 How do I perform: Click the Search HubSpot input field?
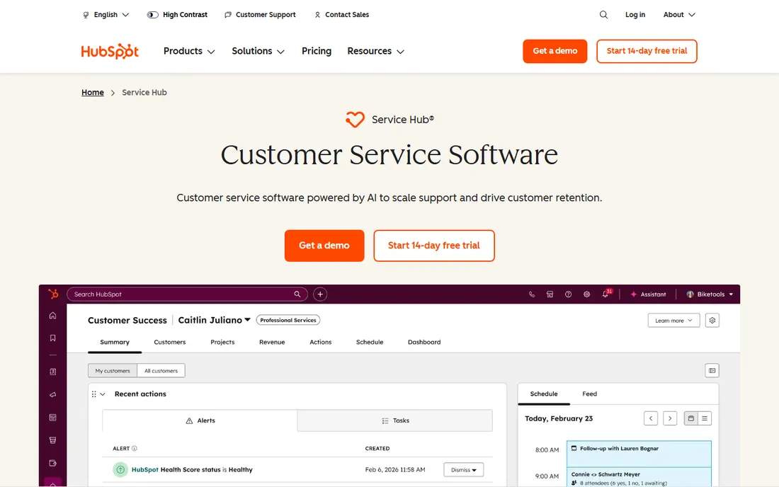pos(187,294)
